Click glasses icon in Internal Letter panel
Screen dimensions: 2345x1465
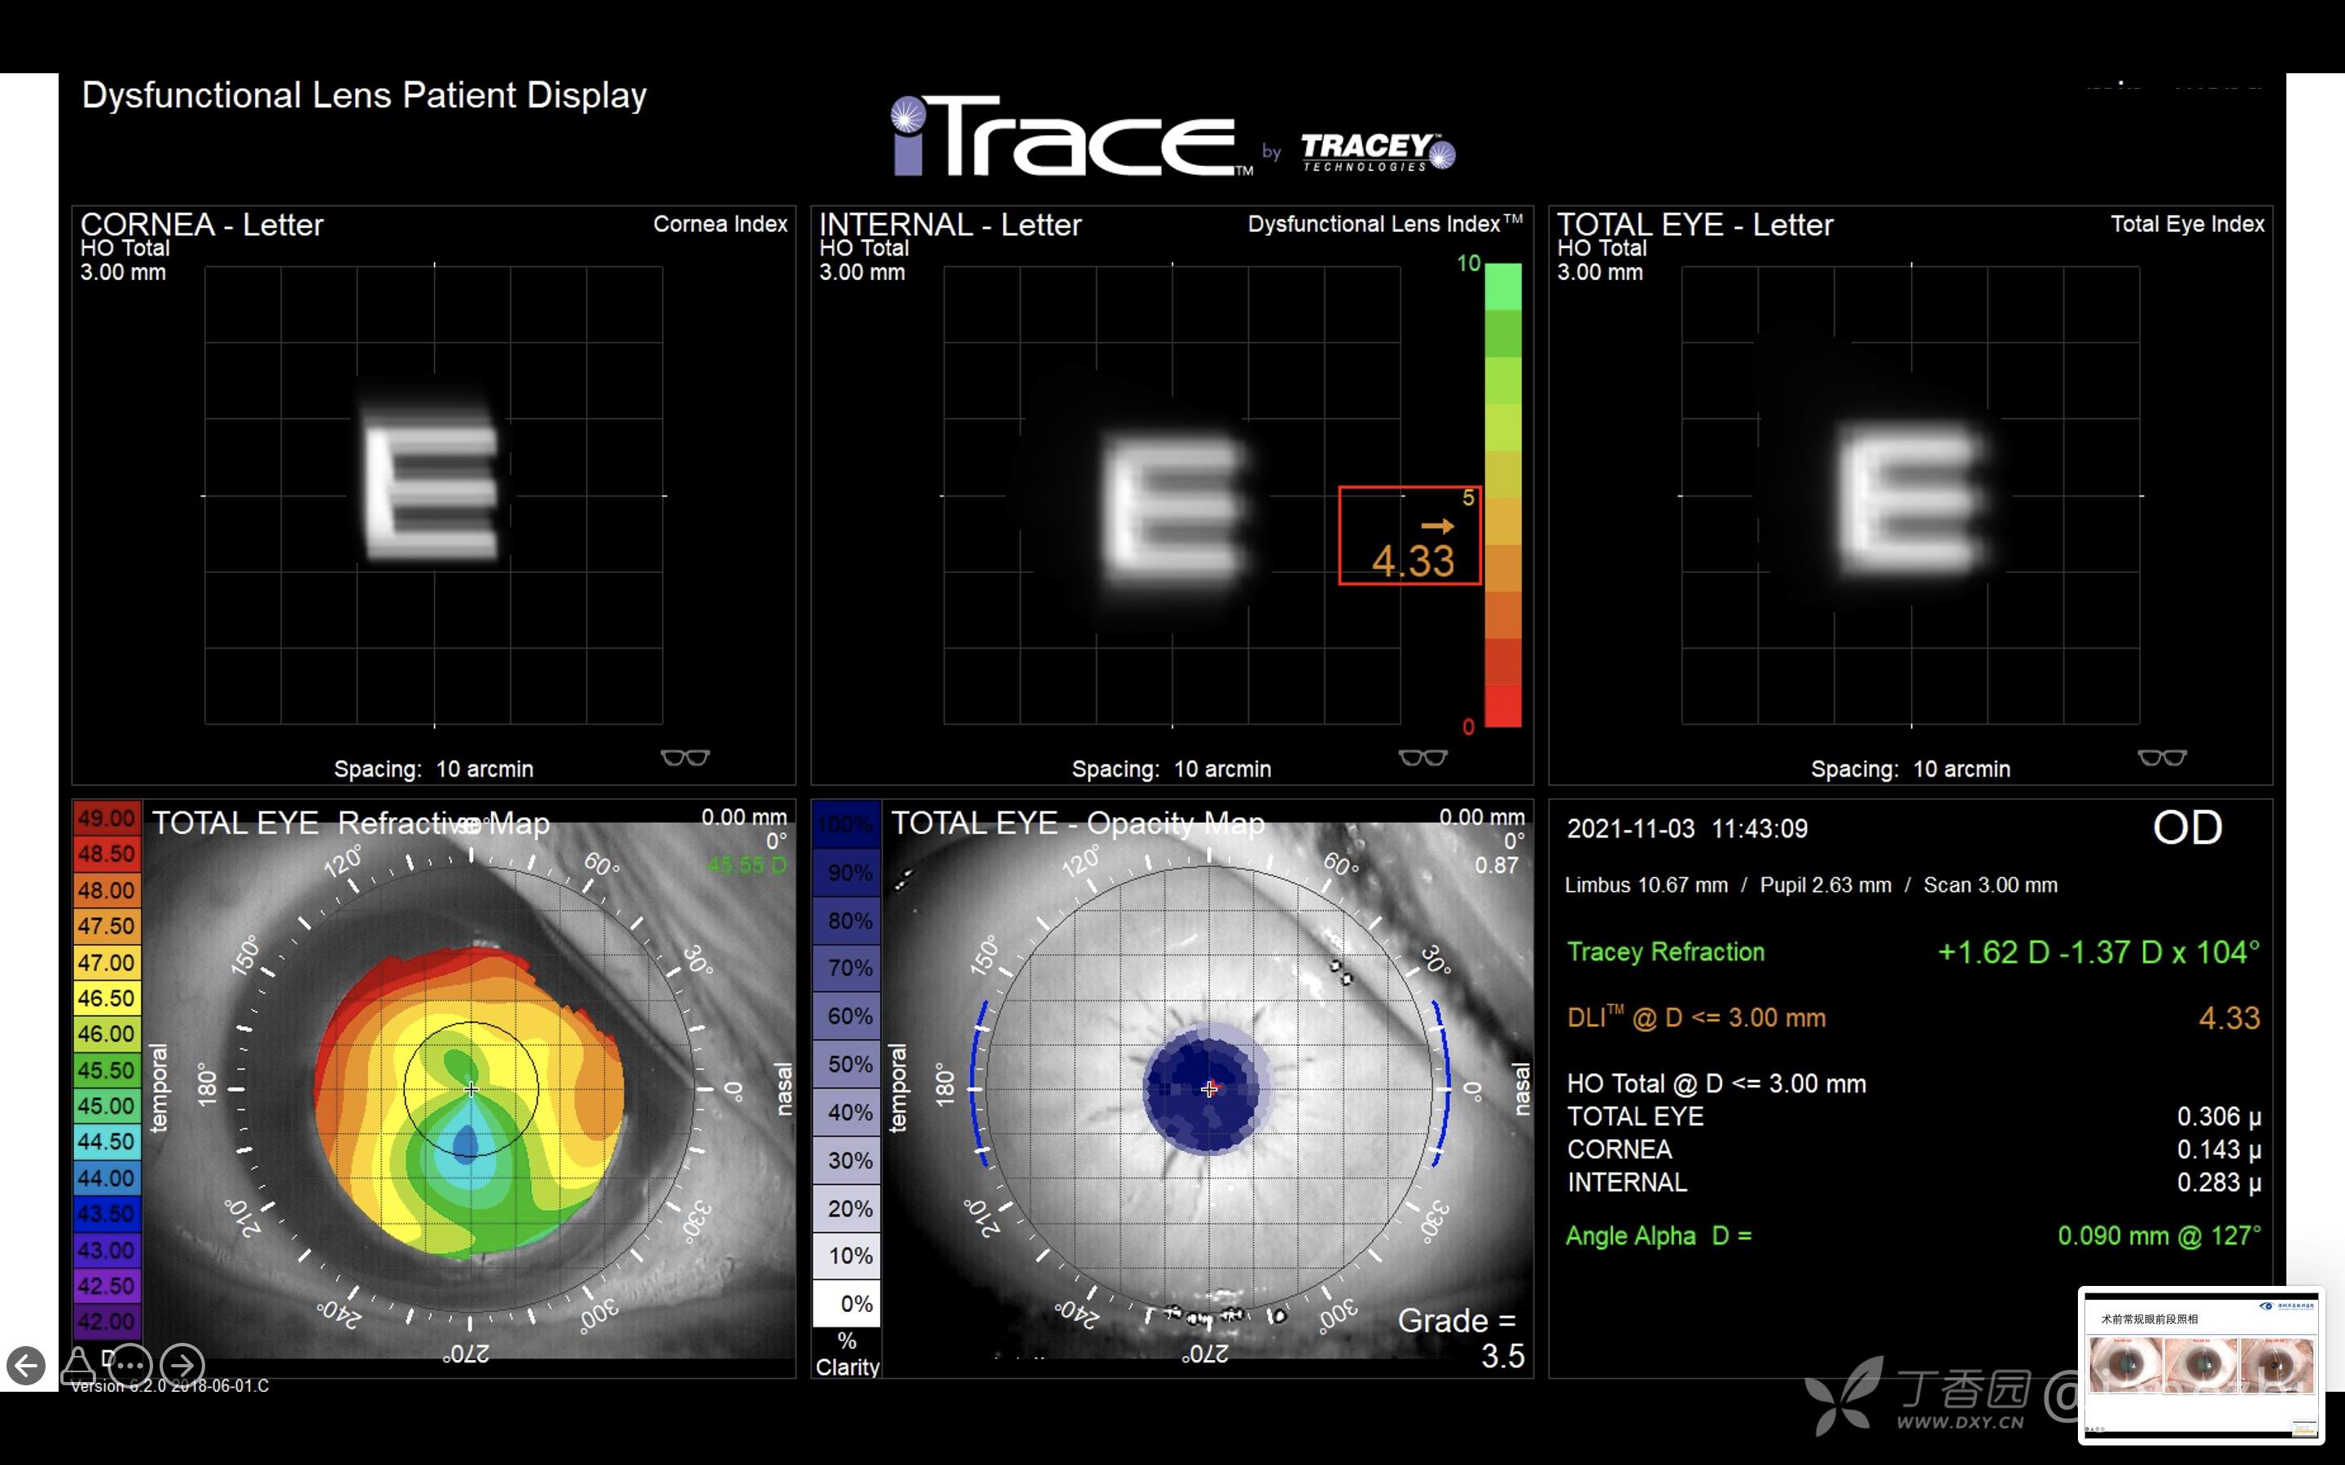pyautogui.click(x=1422, y=758)
